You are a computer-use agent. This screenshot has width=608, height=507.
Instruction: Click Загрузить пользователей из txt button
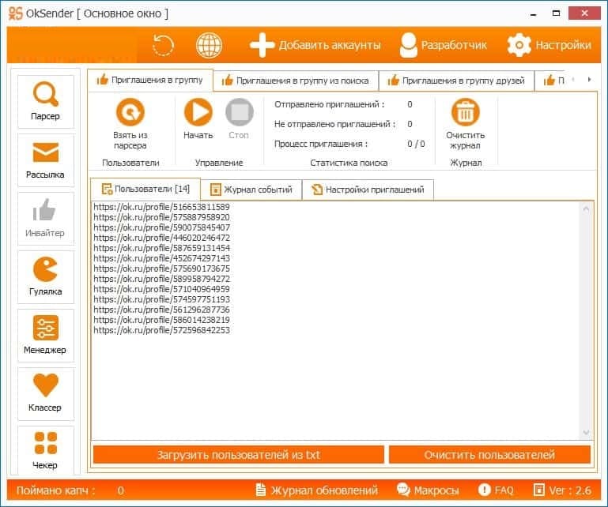tap(239, 455)
